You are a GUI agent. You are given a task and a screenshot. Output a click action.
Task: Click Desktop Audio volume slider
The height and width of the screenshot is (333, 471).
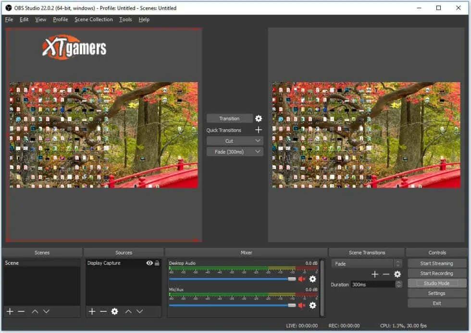(233, 279)
